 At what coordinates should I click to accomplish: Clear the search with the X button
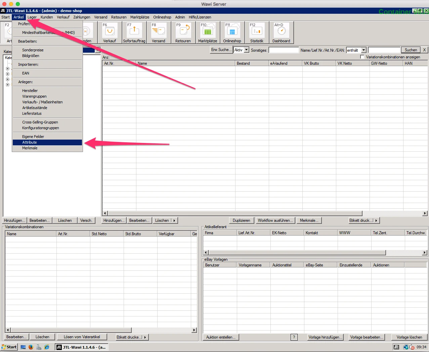[424, 50]
